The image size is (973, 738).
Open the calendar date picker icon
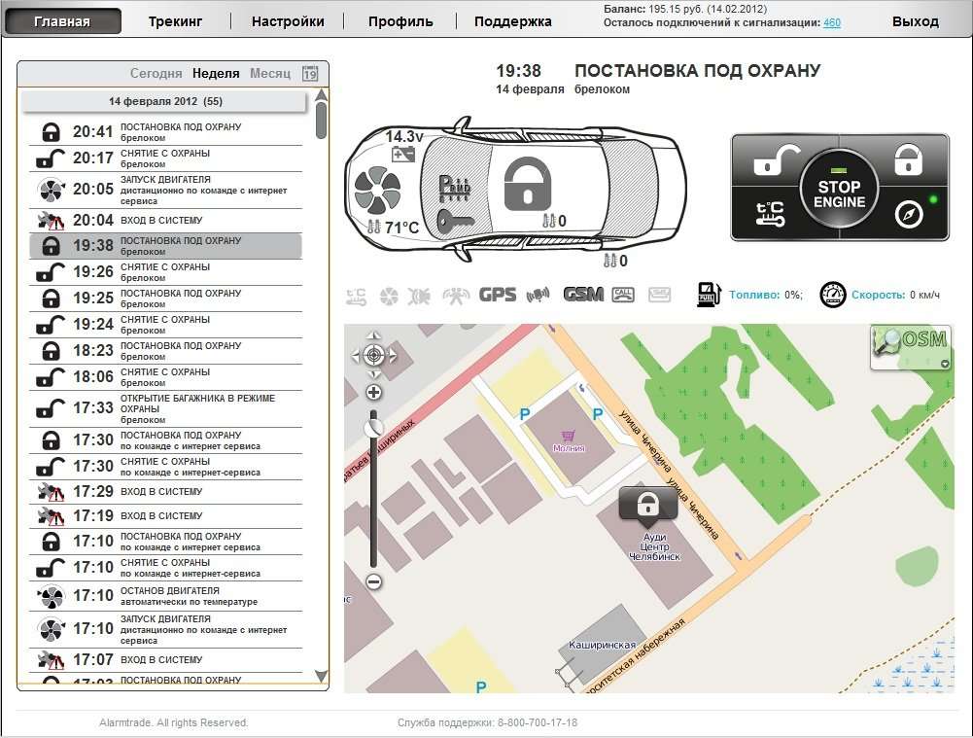pos(310,73)
